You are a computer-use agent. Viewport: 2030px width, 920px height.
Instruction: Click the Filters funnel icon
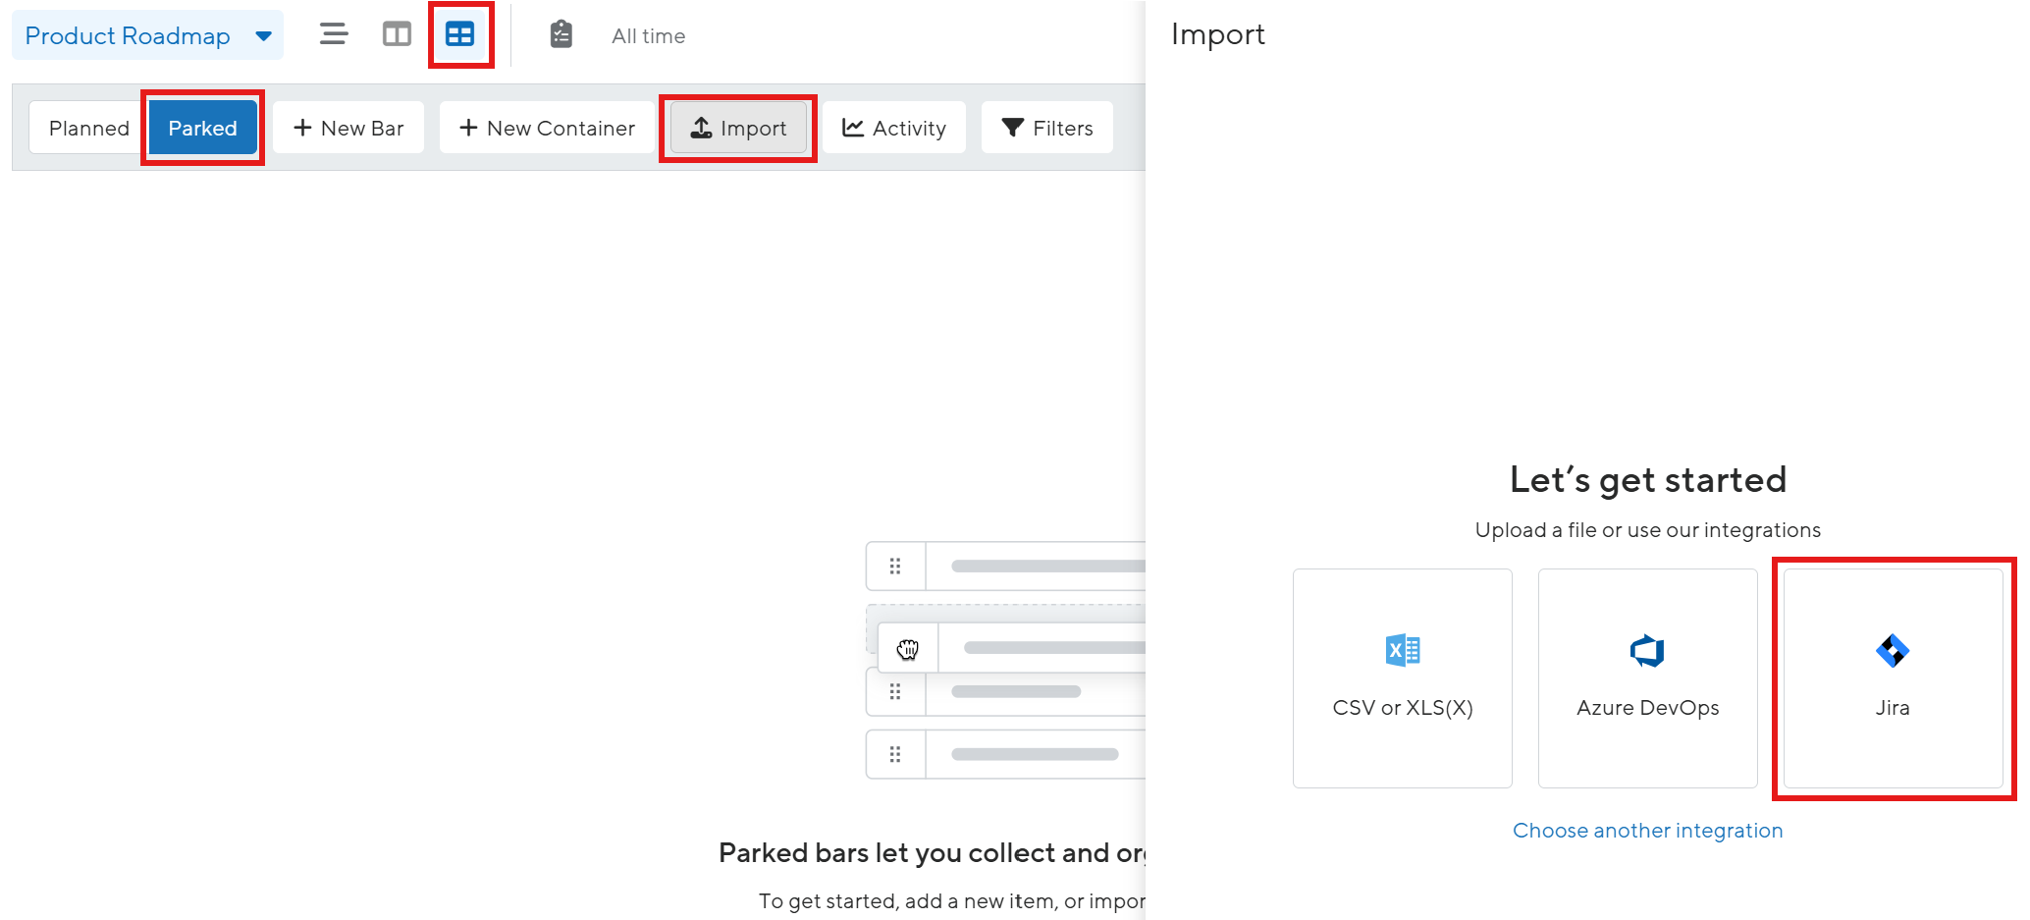[x=1011, y=127]
